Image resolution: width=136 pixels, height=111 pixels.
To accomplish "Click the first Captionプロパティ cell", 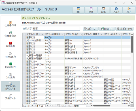I will (x=93, y=68).
